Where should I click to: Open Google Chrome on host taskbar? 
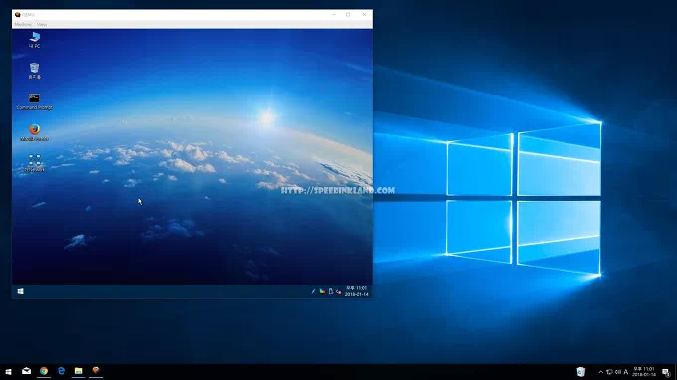[x=44, y=371]
